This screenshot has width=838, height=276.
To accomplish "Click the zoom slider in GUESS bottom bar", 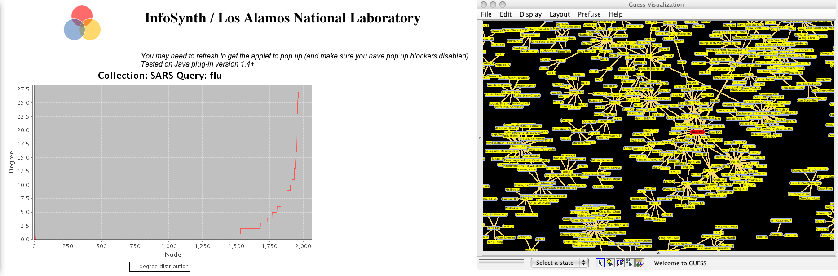I will click(x=502, y=263).
